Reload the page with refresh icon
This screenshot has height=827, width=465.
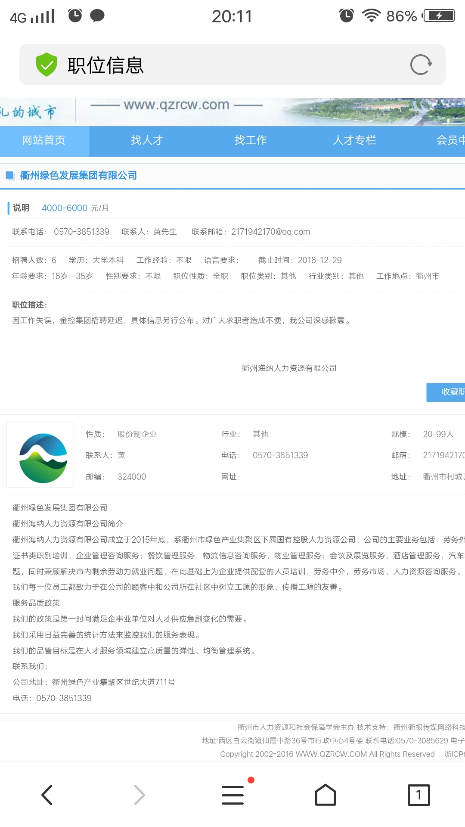421,65
